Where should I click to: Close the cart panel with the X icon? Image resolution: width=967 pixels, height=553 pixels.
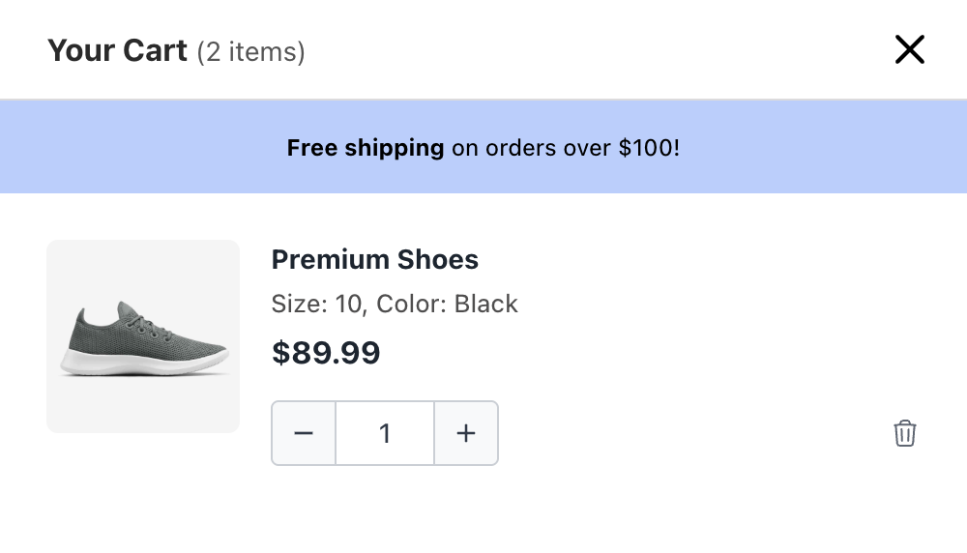click(910, 50)
